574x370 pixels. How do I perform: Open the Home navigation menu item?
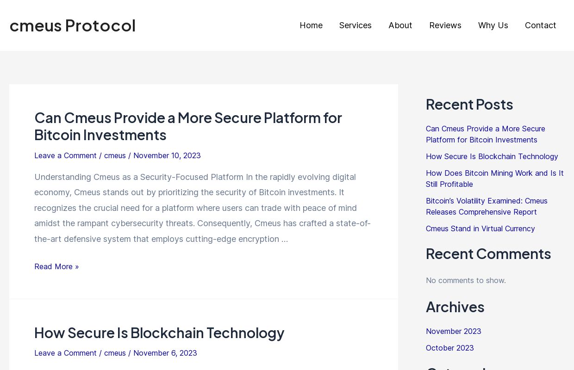tap(311, 25)
